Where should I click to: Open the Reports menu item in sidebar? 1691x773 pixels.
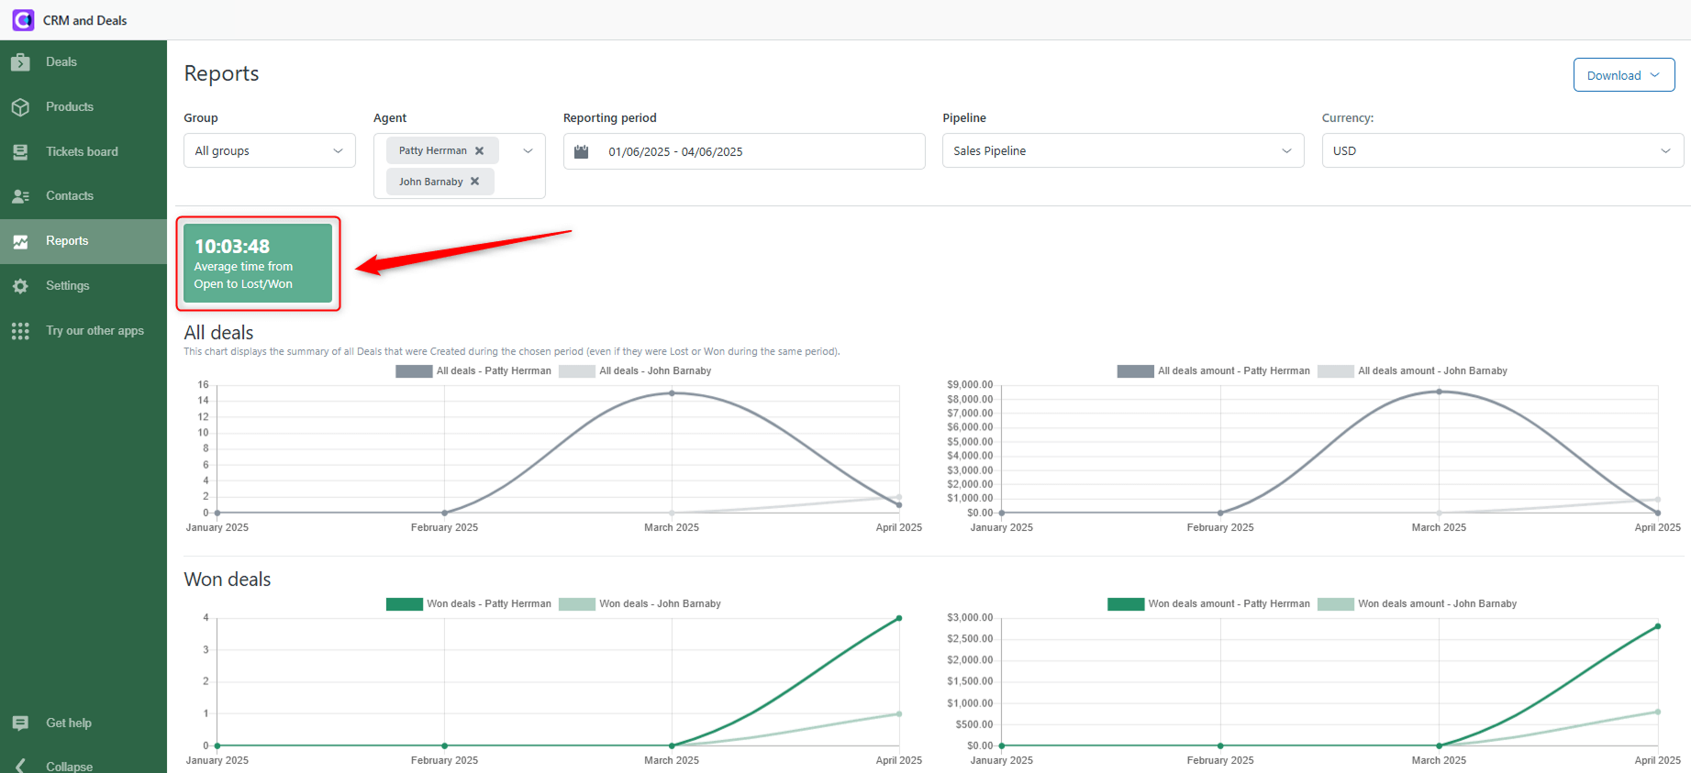click(67, 241)
